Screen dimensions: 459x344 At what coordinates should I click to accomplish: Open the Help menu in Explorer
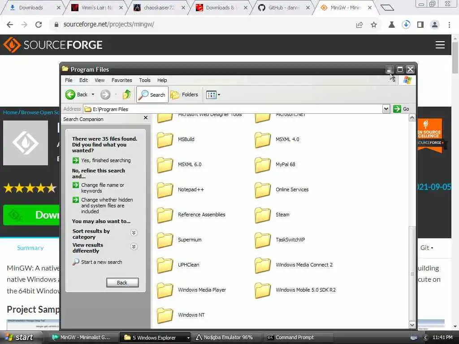coord(162,80)
